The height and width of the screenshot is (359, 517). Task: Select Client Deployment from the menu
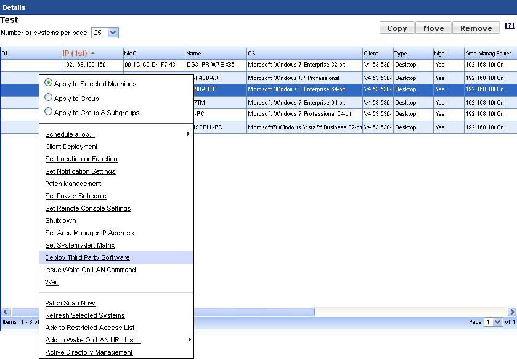[x=71, y=147]
